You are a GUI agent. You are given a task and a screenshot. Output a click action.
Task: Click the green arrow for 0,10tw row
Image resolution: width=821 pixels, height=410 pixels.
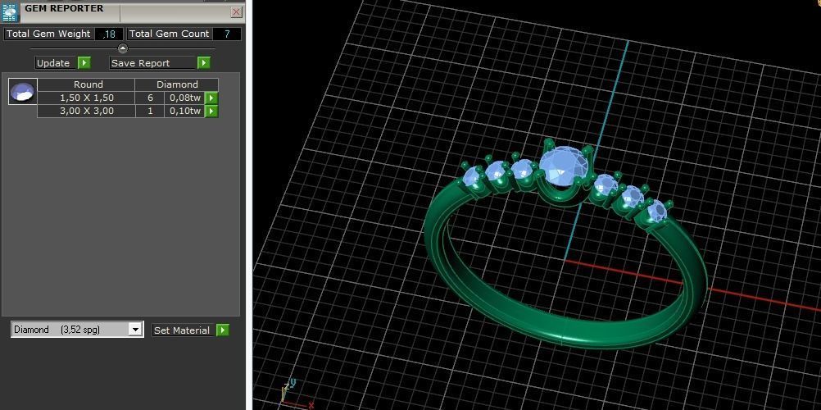[x=211, y=111]
